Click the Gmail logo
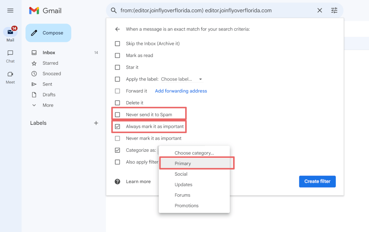The width and height of the screenshot is (369, 232). tap(45, 10)
